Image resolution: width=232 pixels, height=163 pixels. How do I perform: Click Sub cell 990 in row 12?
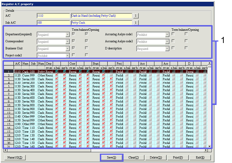pyautogui.click(x=33, y=113)
